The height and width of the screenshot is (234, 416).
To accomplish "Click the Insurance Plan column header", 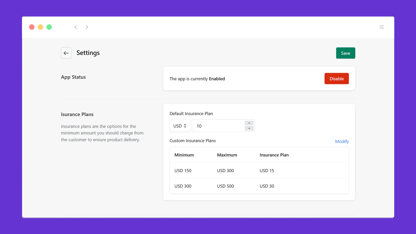I will 274,155.
